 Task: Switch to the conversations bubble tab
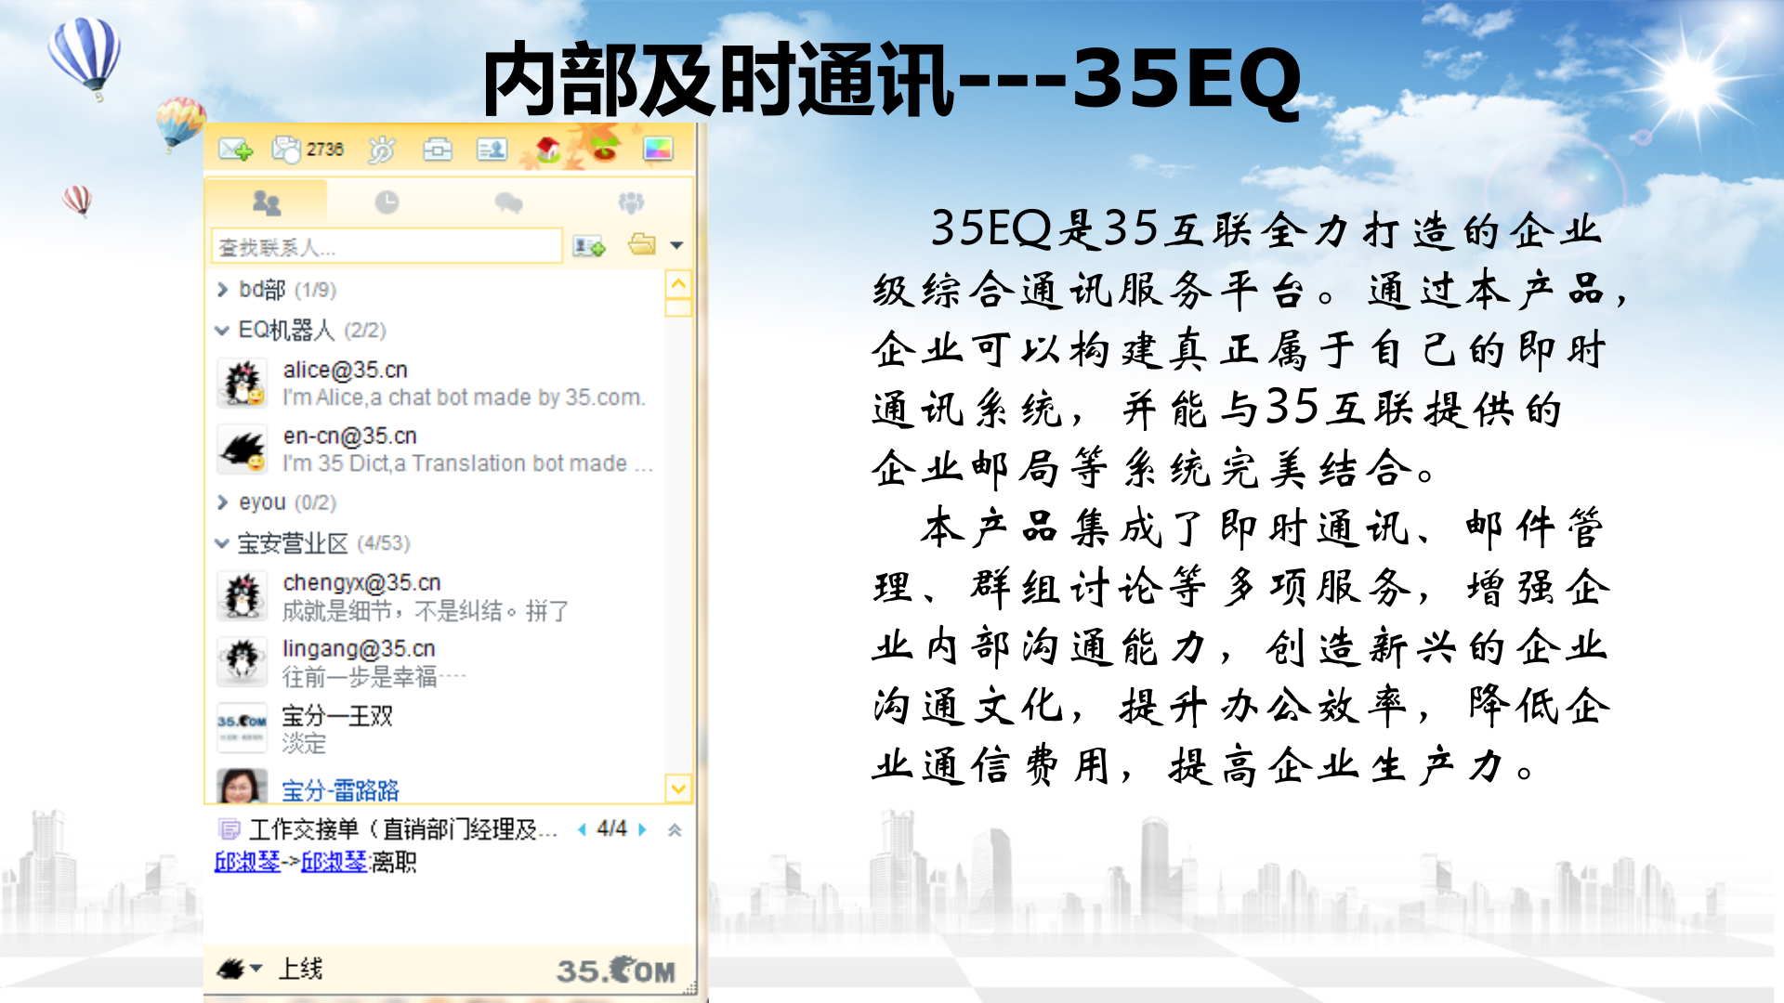pyautogui.click(x=509, y=201)
